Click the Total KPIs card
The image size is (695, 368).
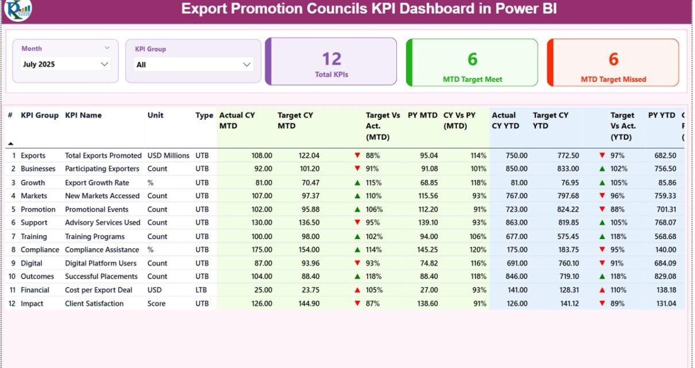pos(331,62)
